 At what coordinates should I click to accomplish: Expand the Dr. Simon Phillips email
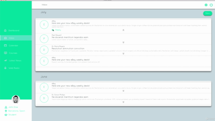[123, 102]
